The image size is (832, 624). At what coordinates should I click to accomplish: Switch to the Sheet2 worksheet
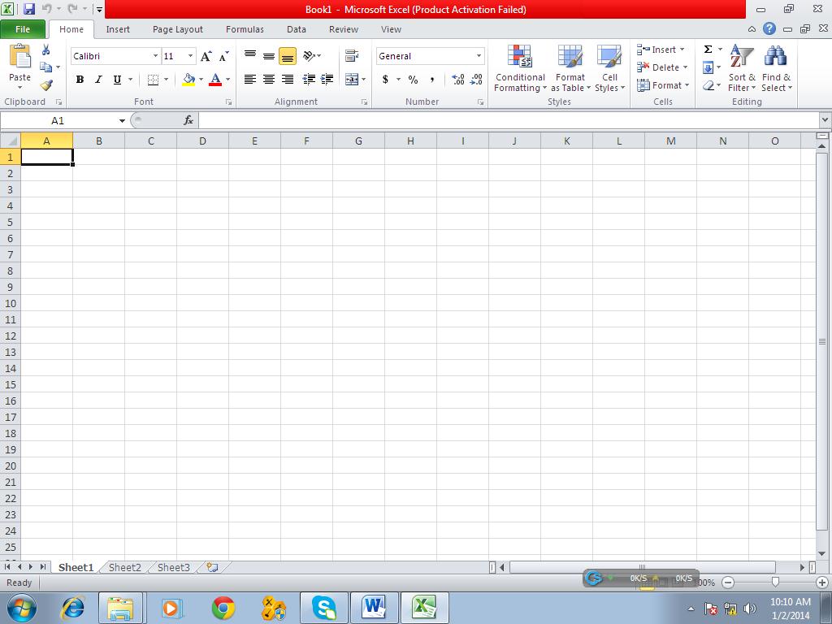coord(124,567)
